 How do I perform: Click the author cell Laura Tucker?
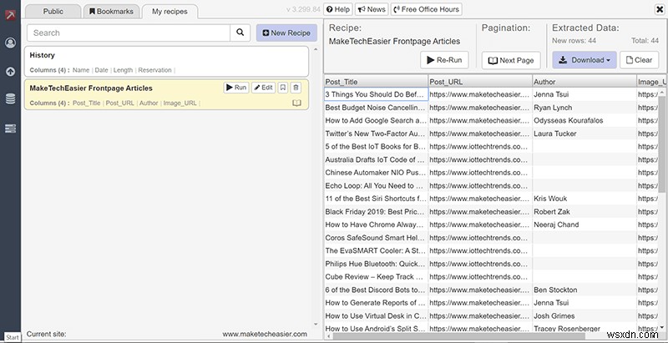(x=584, y=134)
